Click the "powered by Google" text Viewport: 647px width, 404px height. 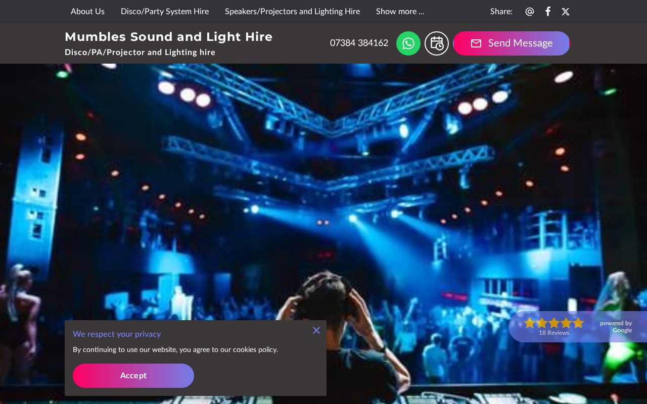click(616, 327)
